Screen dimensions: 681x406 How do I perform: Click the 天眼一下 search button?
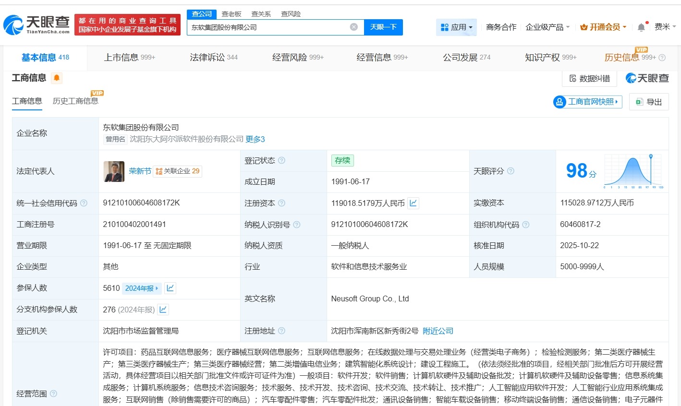point(383,27)
